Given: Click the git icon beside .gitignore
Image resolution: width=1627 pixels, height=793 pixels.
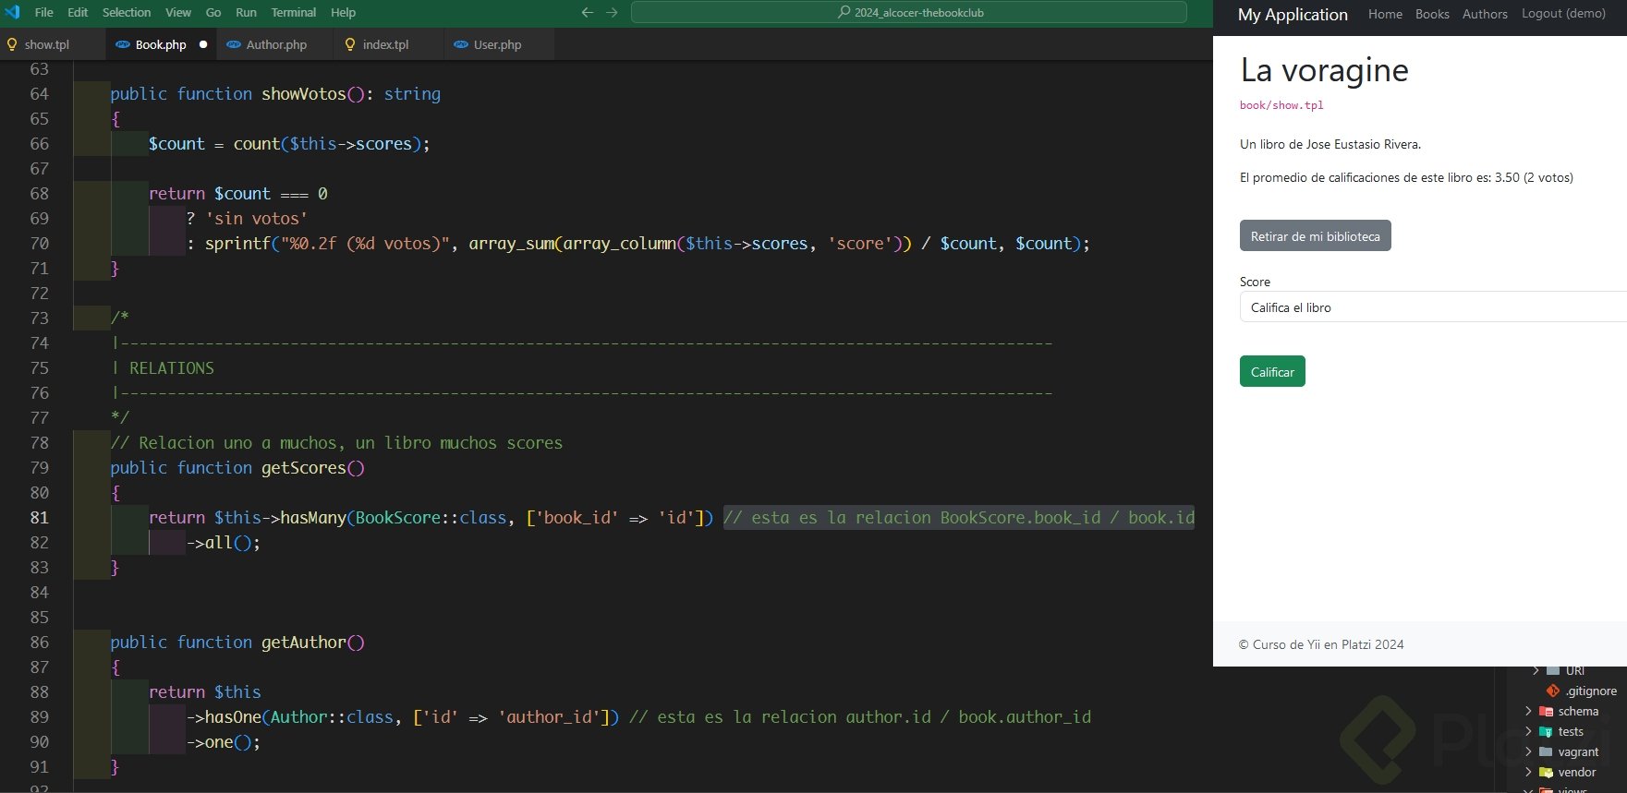Looking at the screenshot, I should (x=1553, y=691).
